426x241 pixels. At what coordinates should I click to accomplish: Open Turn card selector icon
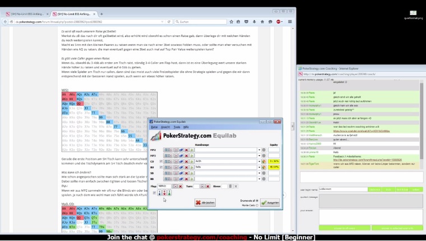click(x=202, y=186)
